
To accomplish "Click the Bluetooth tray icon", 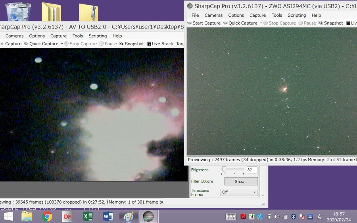I will pos(294,217).
